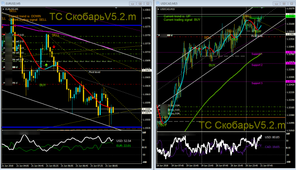This screenshot has width=296, height=170.
Task: Click the green BUY label on EURUSD chart
Action: (x=43, y=85)
